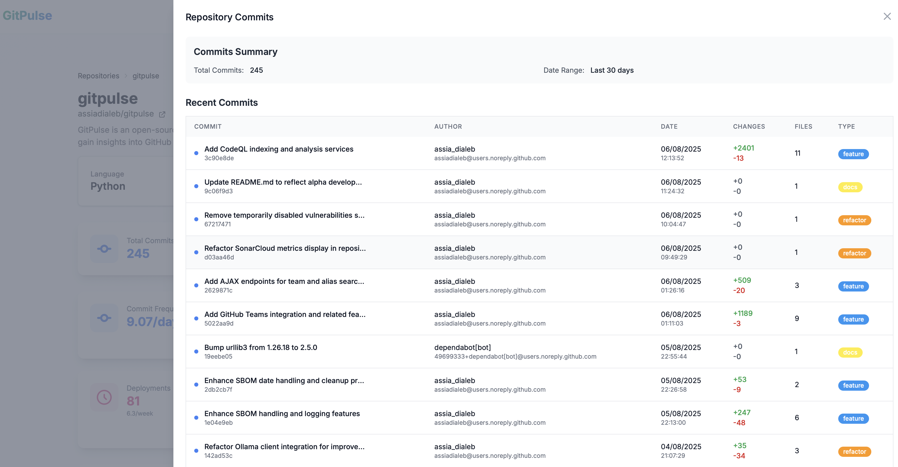Image resolution: width=898 pixels, height=467 pixels.
Task: Go to Repositories breadcrumb
Action: pyautogui.click(x=98, y=76)
